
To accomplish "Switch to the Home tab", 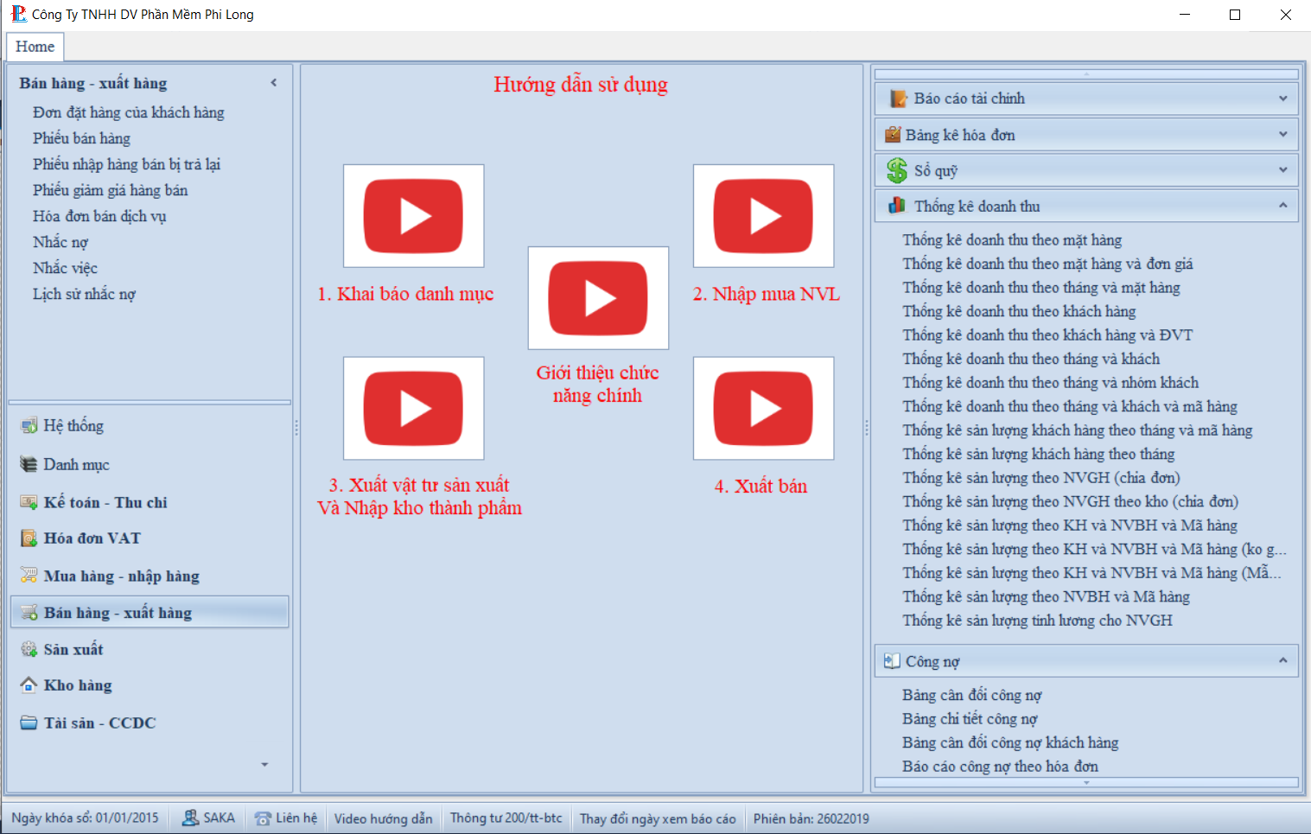I will coord(35,47).
